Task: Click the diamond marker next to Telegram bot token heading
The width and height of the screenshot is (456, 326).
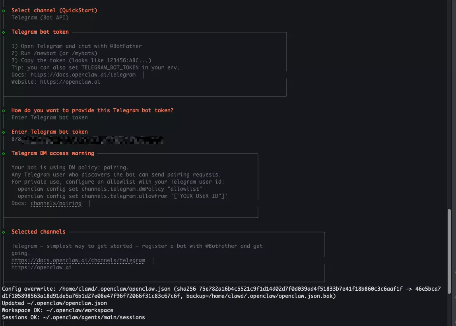Action: (4, 32)
